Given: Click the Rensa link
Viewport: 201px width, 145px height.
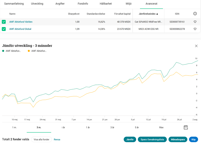Looking at the screenshot, I should click(x=57, y=139).
